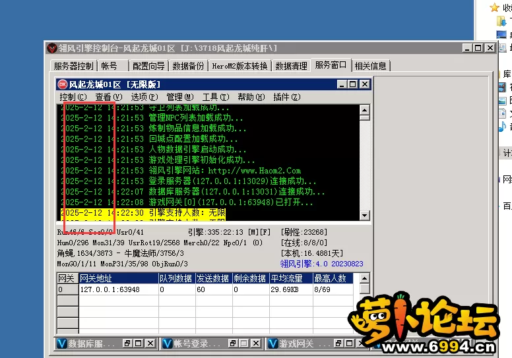Viewport: 512px width, 358px height.
Task: Open the 帮助(H) menu
Action: 251,97
